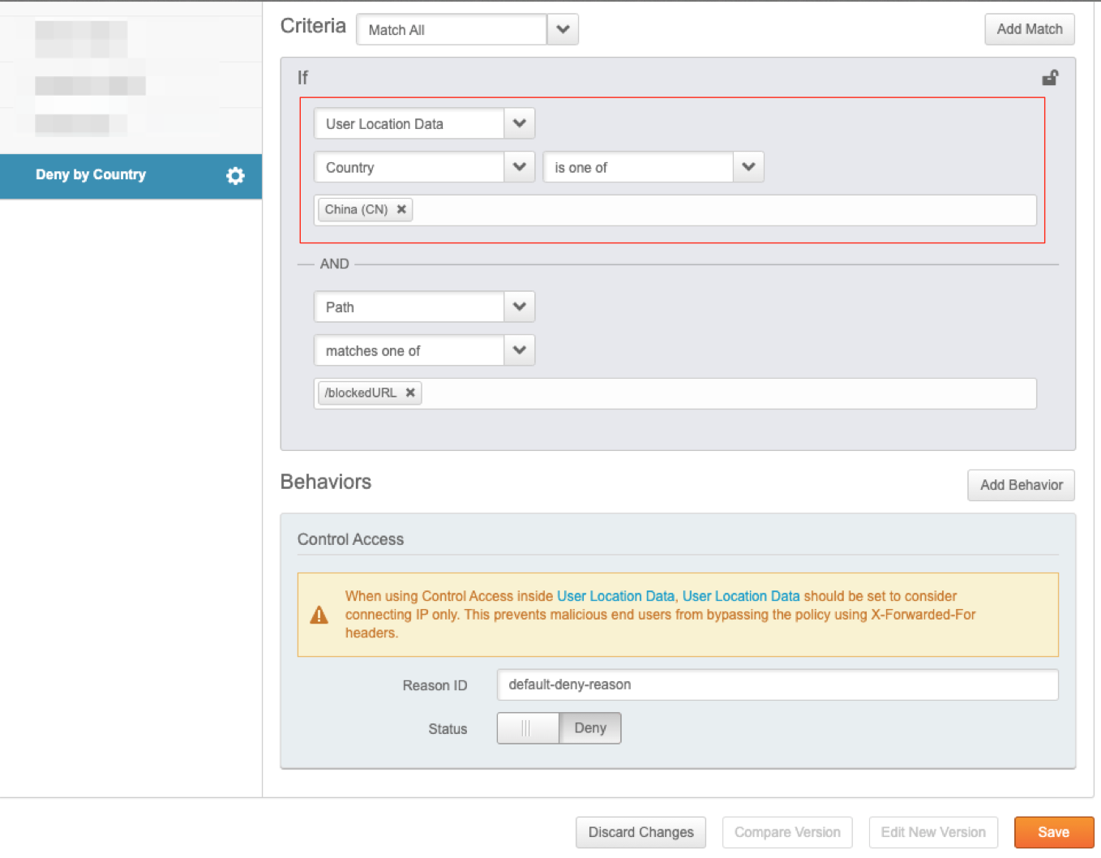This screenshot has height=858, width=1101.
Task: Save the rule configuration
Action: pos(1053,832)
